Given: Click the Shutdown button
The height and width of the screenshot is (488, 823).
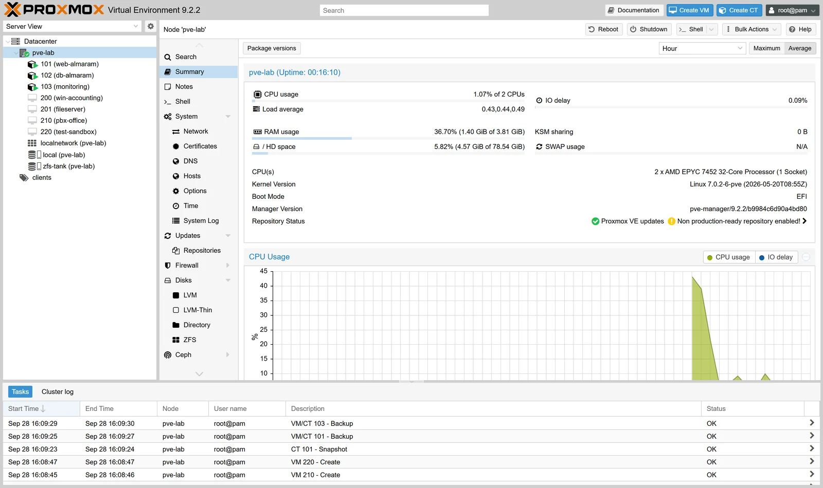Looking at the screenshot, I should [x=649, y=29].
